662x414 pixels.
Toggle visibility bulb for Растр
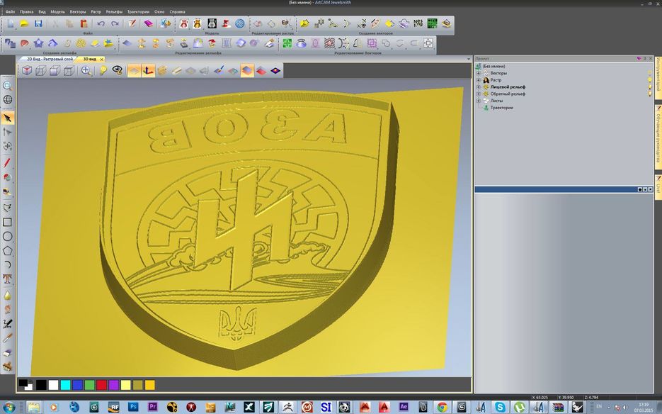tap(650, 80)
